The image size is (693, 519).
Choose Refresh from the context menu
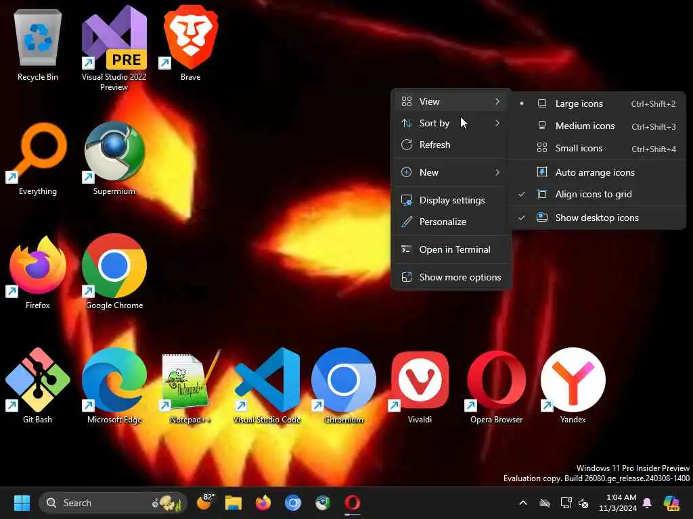tap(451, 145)
